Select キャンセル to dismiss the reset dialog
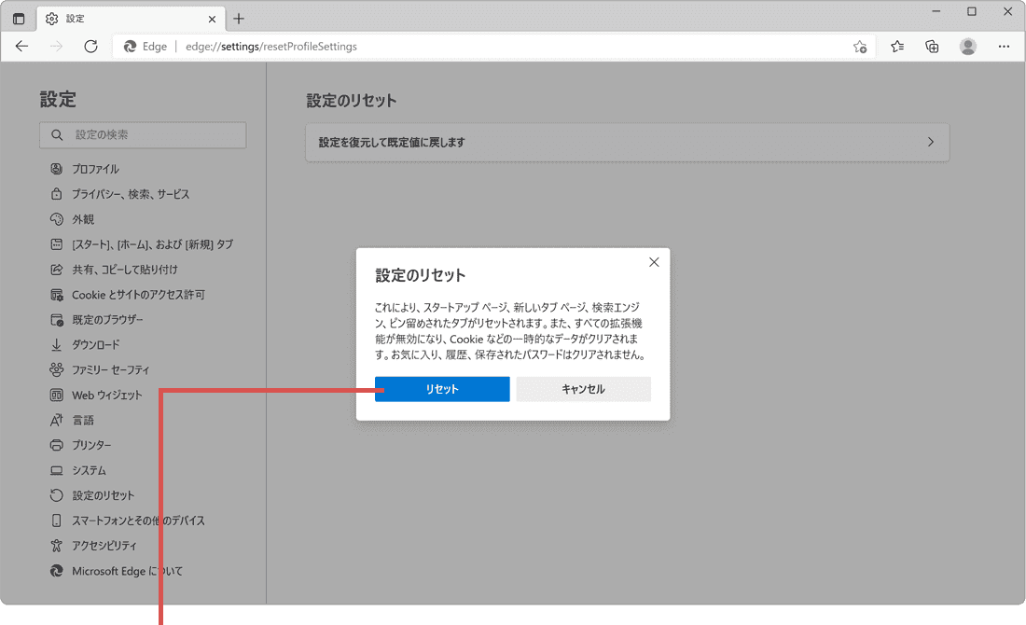Screen dimensions: 1026x625 [583, 389]
